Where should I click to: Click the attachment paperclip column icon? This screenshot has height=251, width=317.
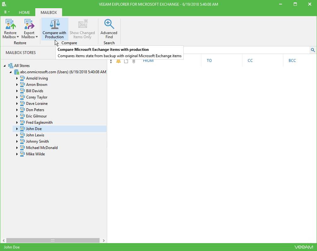tap(134, 61)
